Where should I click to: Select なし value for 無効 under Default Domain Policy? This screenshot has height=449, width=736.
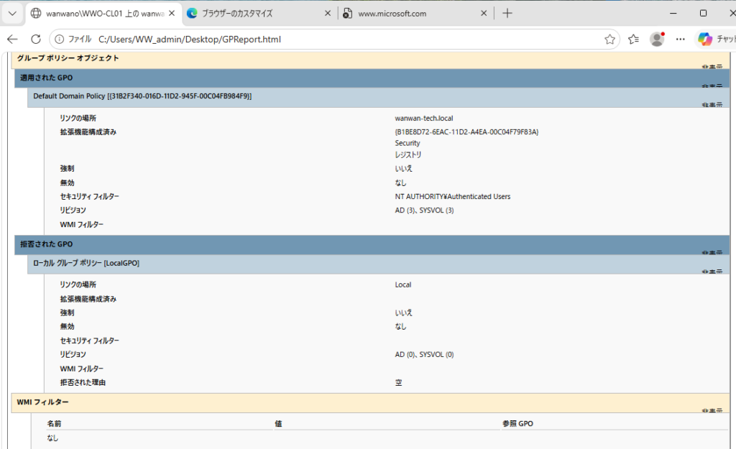400,183
